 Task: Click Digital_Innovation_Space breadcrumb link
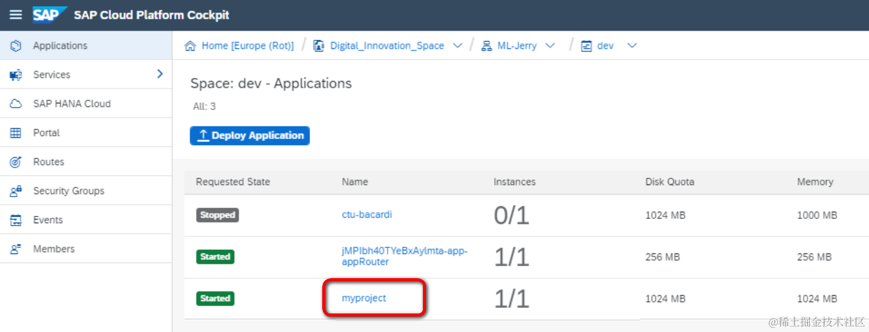coord(387,46)
